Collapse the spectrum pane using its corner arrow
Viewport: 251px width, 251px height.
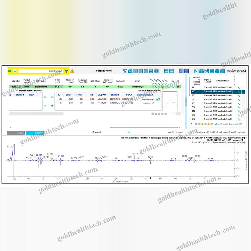[x=246, y=138]
